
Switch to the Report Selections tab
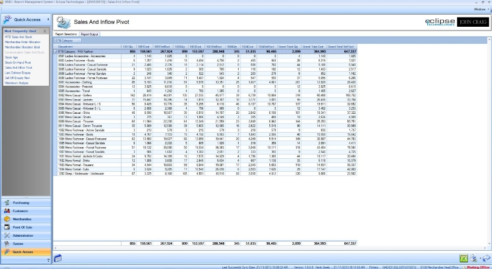tap(66, 35)
